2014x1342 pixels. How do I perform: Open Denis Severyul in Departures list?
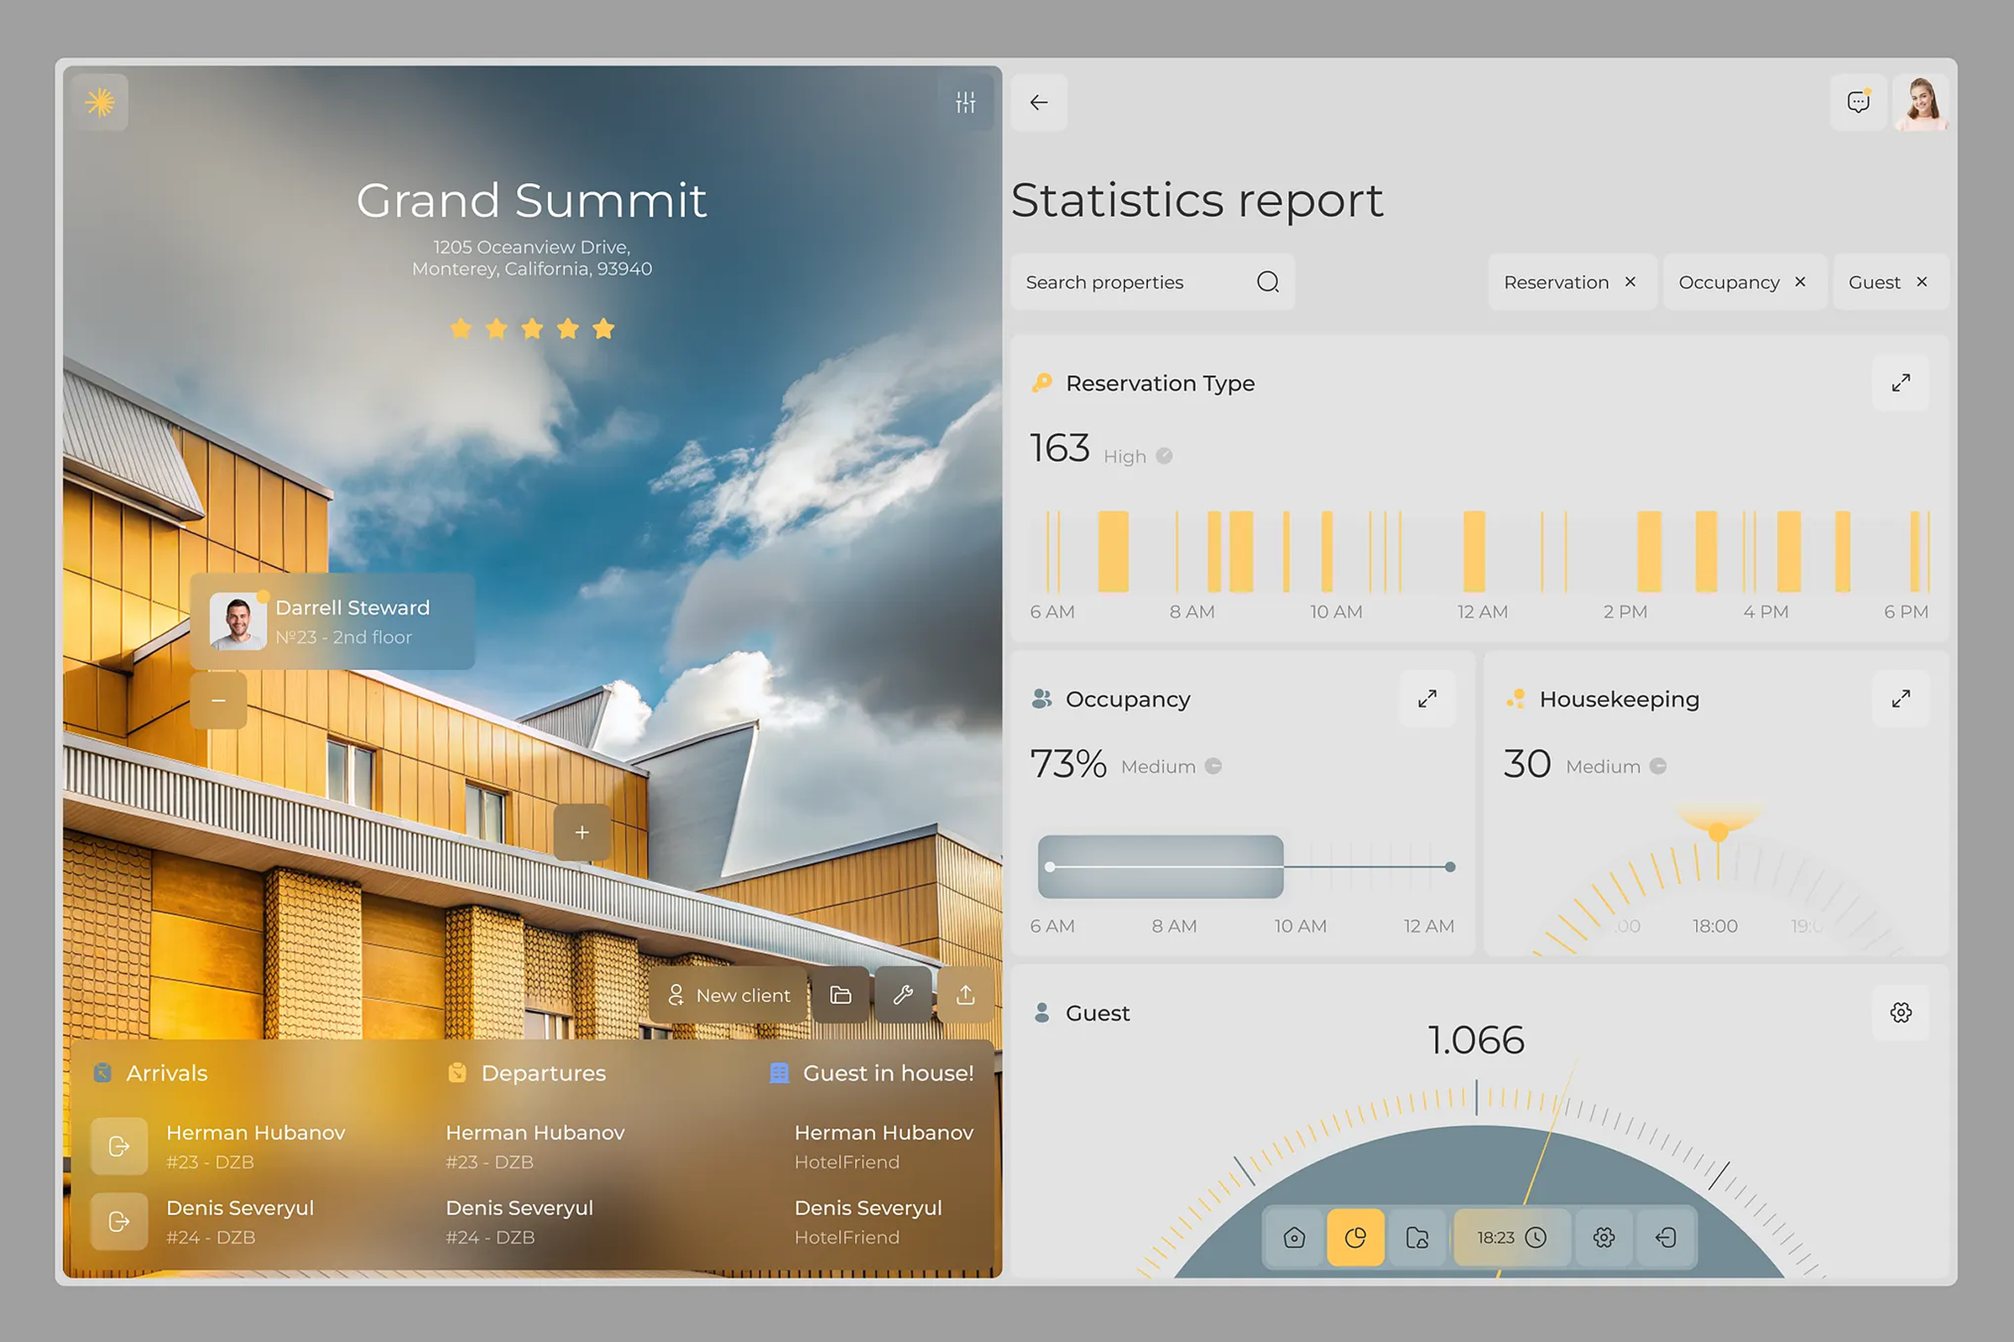point(519,1222)
